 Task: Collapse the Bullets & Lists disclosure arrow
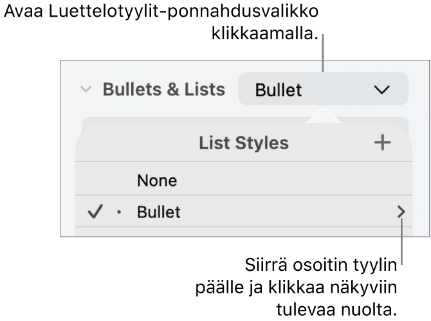click(x=86, y=89)
